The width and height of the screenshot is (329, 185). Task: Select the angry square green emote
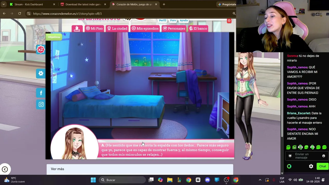pos(294,147)
